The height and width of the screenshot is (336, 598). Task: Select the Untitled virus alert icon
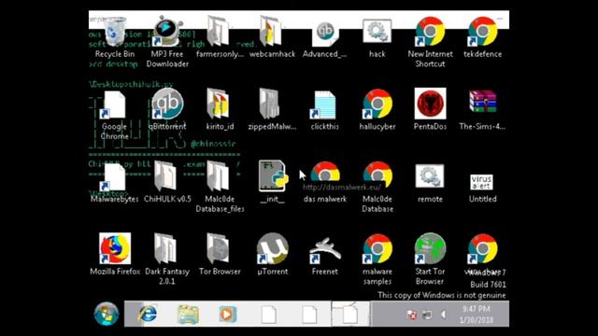(x=481, y=182)
